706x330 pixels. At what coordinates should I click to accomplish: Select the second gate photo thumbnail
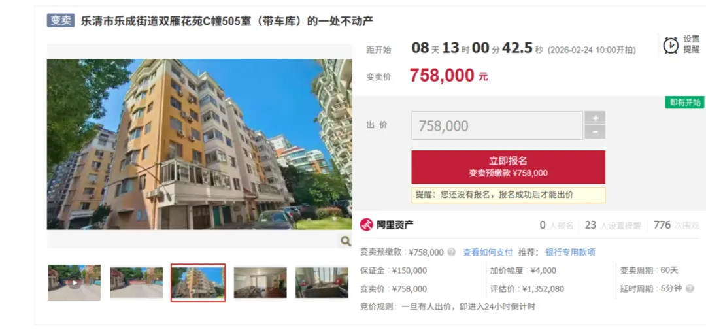coord(137,283)
